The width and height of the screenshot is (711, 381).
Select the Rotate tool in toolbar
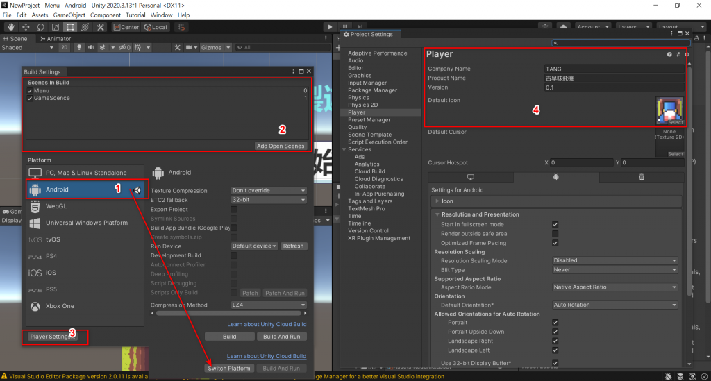[41, 27]
